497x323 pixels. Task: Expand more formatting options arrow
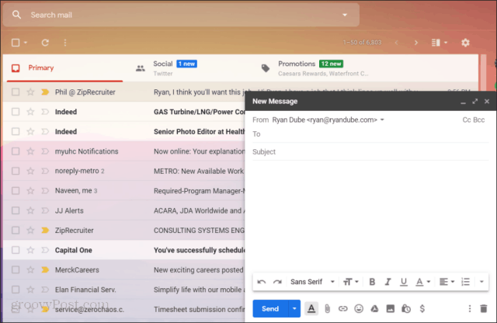[x=481, y=282]
